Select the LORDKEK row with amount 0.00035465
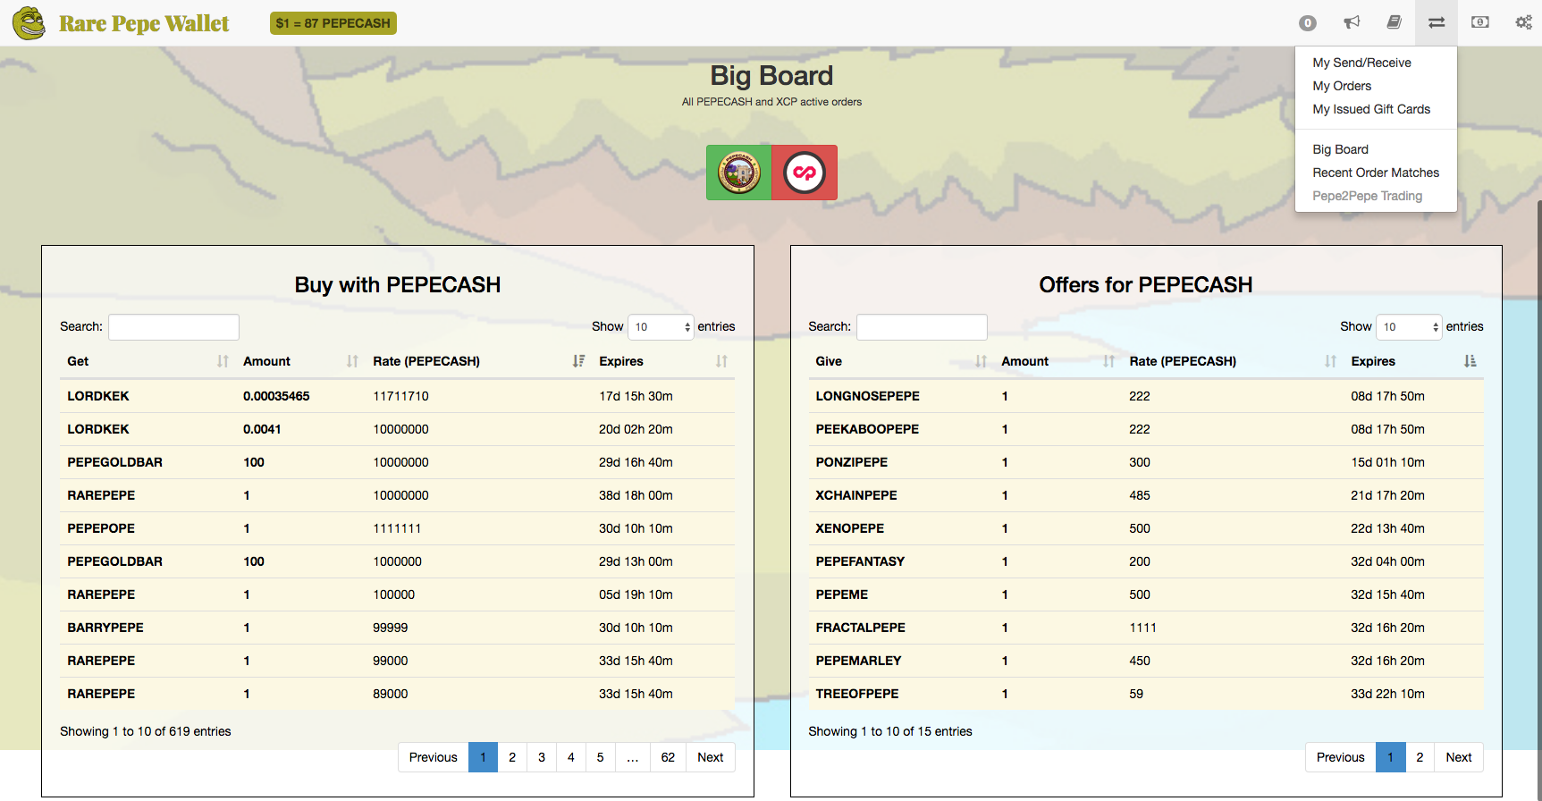 pos(397,396)
